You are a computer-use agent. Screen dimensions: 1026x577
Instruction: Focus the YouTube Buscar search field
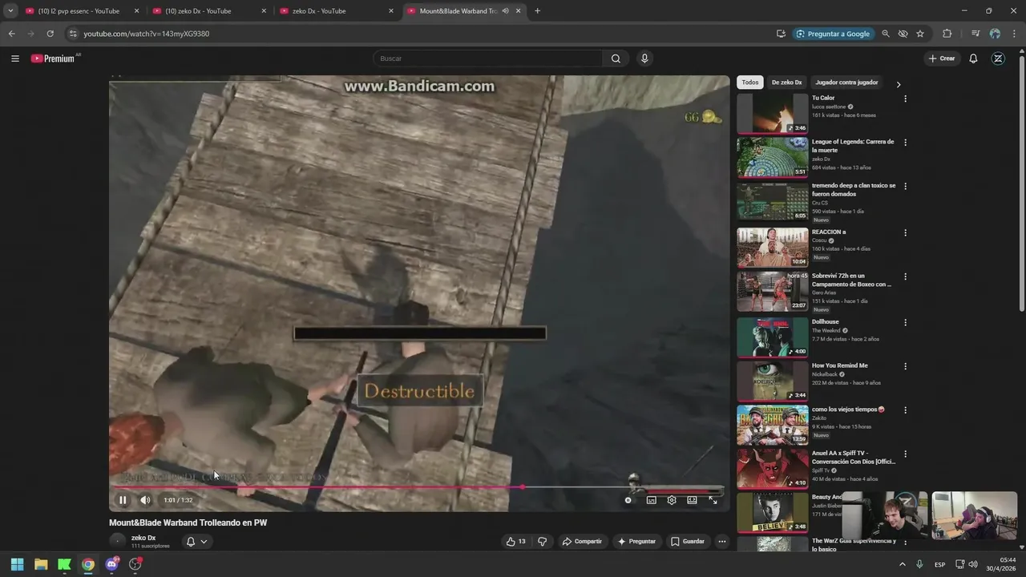(x=487, y=59)
